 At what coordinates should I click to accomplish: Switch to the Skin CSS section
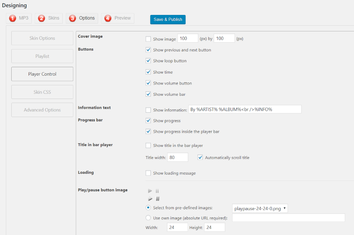(42, 92)
